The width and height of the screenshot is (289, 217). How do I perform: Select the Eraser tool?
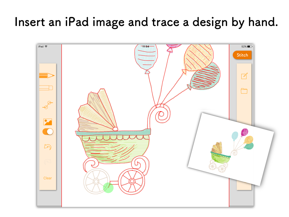47,88
